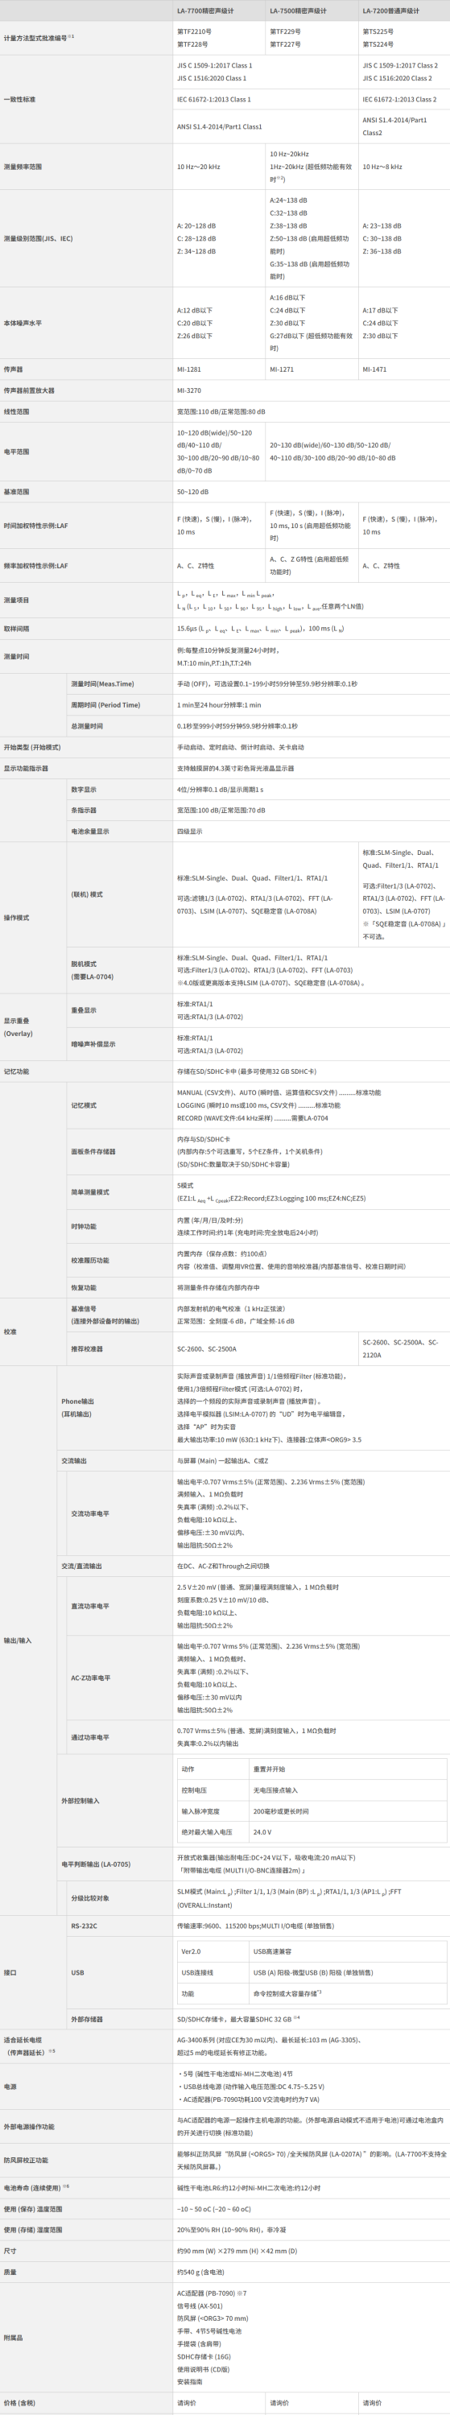The height and width of the screenshot is (2415, 450).
Task: Select the 輸出/輸入 row label
Action: (x=18, y=1641)
